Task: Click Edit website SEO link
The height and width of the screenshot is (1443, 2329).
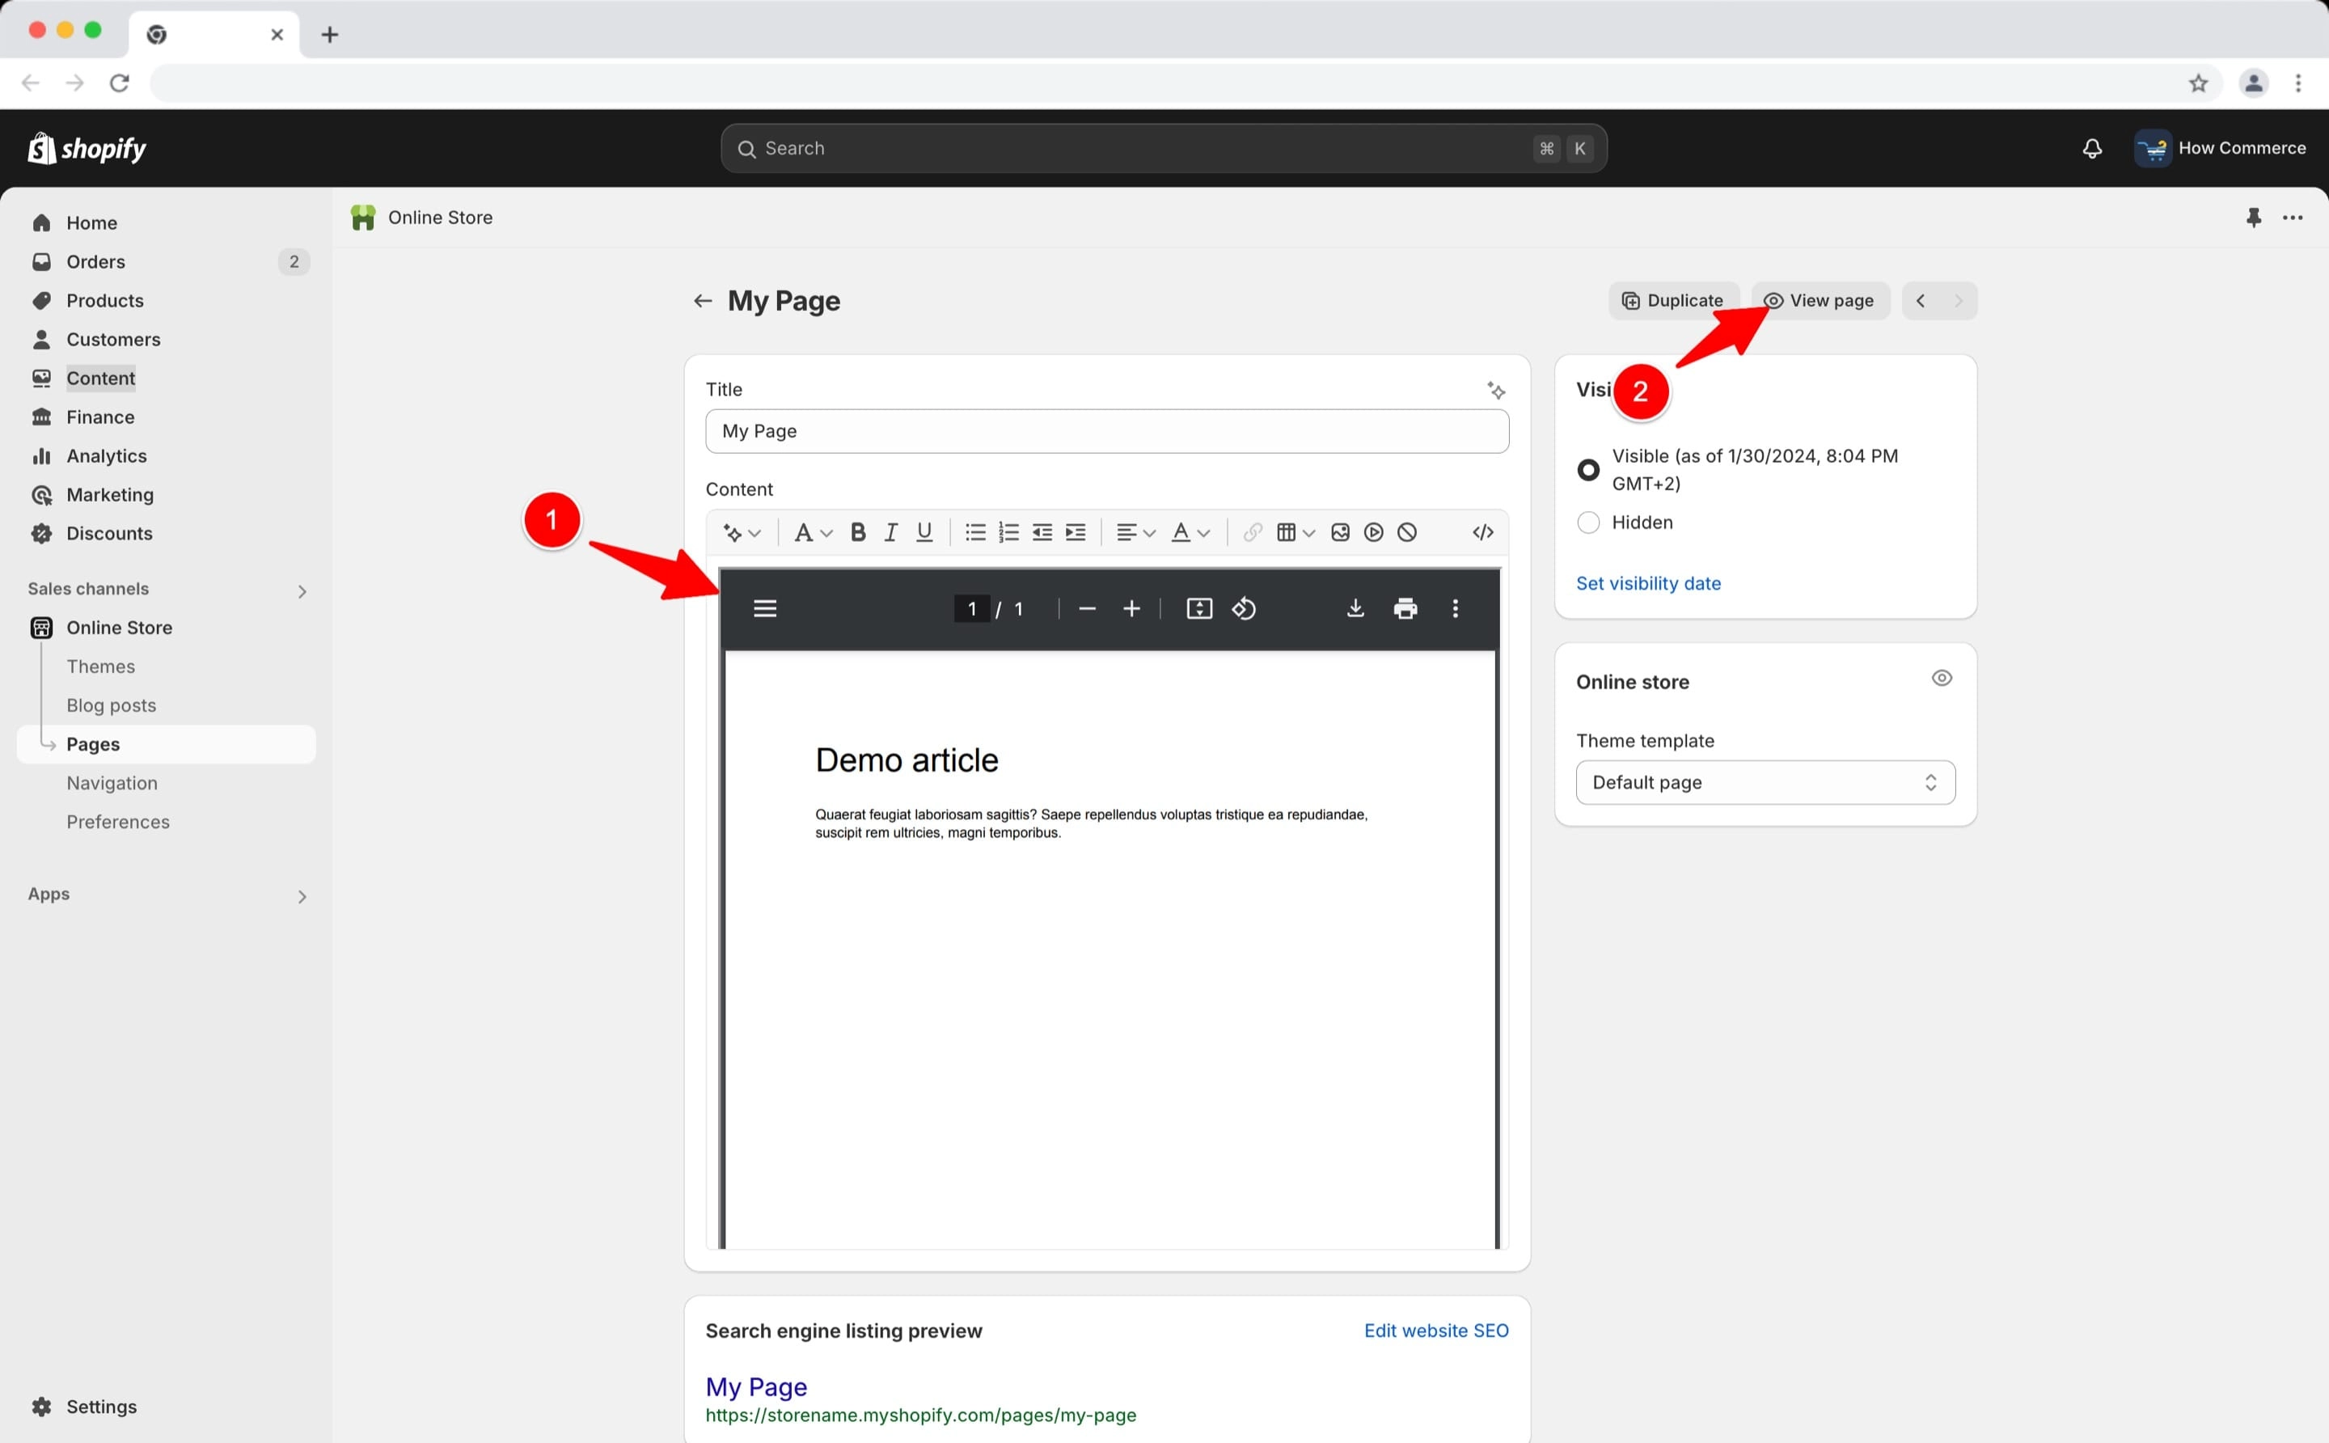Action: (1436, 1331)
